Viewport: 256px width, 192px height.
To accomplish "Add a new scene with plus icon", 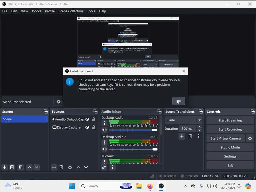I will (x=4, y=167).
